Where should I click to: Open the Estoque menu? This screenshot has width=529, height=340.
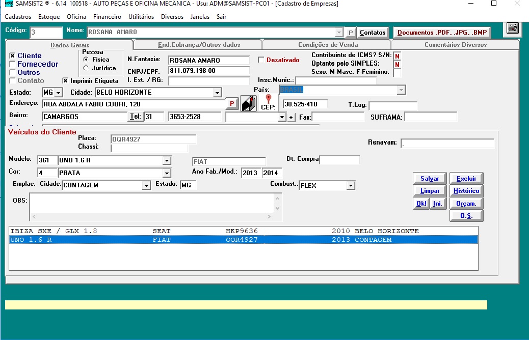coord(49,16)
